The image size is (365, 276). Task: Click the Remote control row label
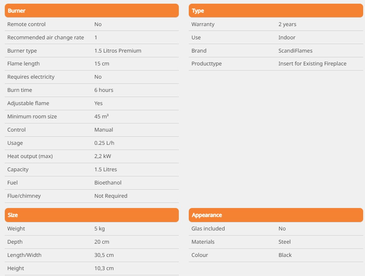27,24
